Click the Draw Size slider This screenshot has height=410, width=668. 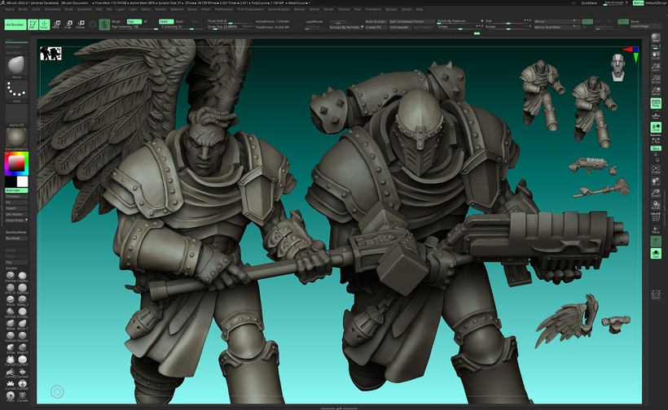[230, 27]
